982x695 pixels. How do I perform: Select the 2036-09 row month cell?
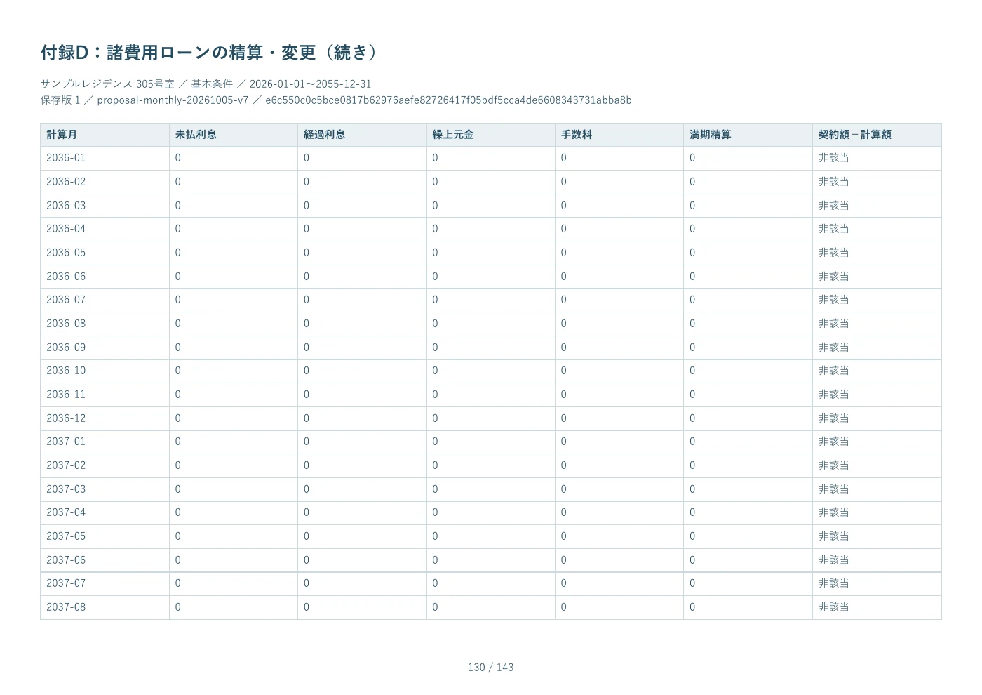(x=105, y=347)
